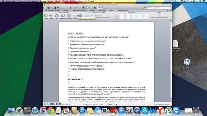This screenshot has height=116, width=207.
Task: Click the purple Help icon in toolbar
Action: click(x=105, y=8)
